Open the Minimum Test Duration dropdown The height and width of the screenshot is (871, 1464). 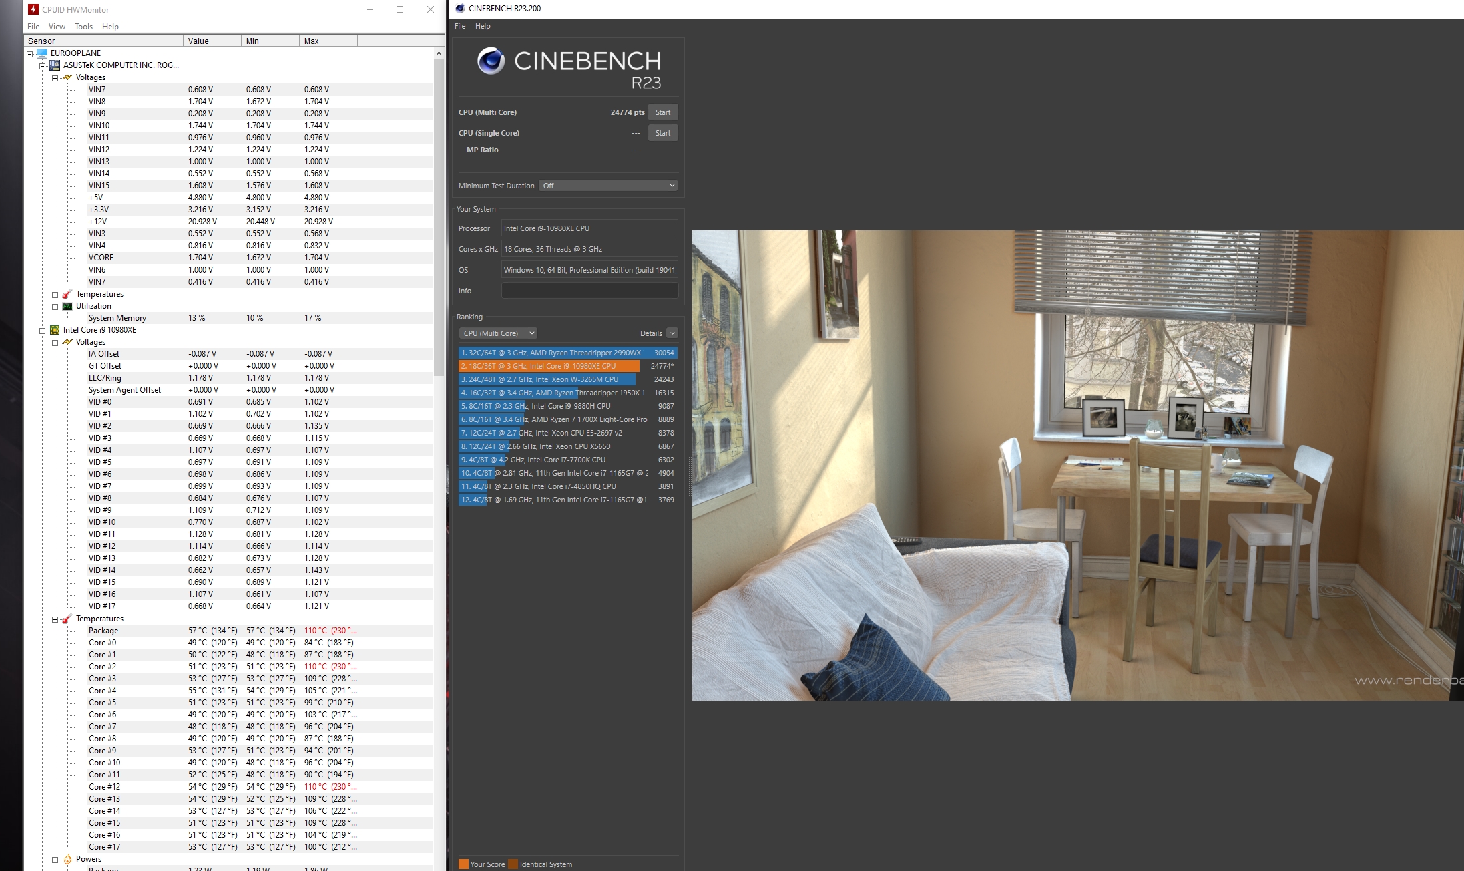(x=608, y=186)
